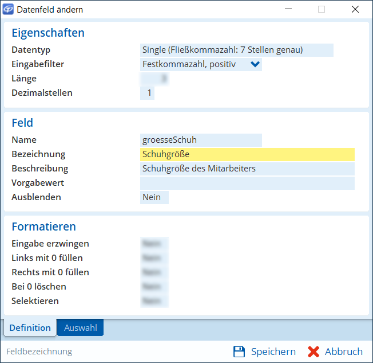Viewport: 373px width, 363px height.
Task: Open the Festkommazahl, positiv combo box
Action: (195, 64)
